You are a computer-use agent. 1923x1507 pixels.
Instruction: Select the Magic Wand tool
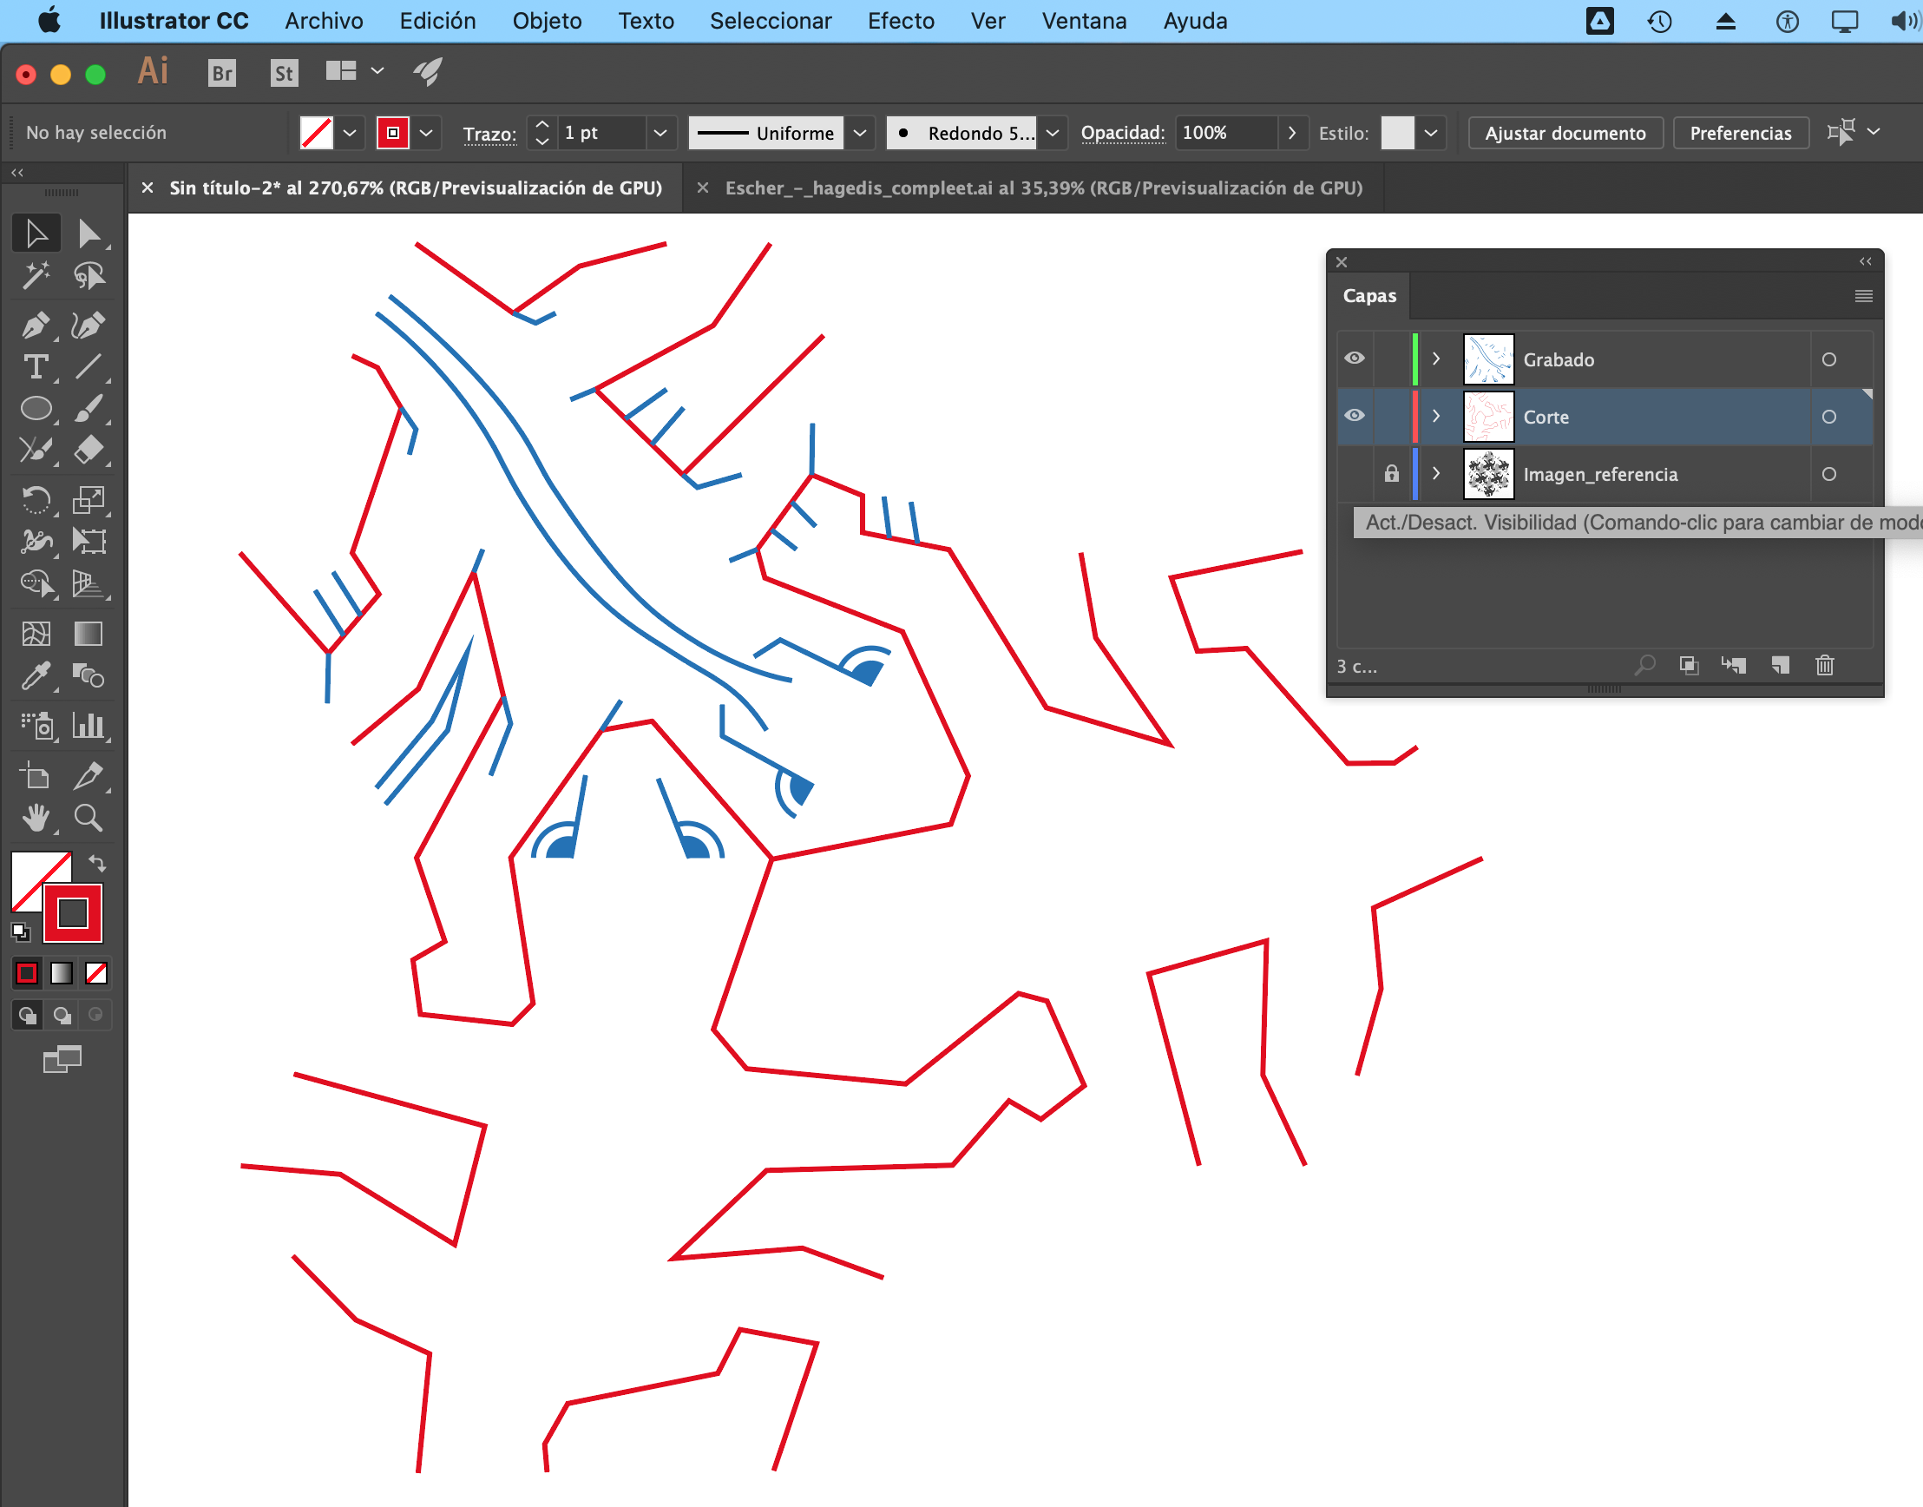point(36,276)
